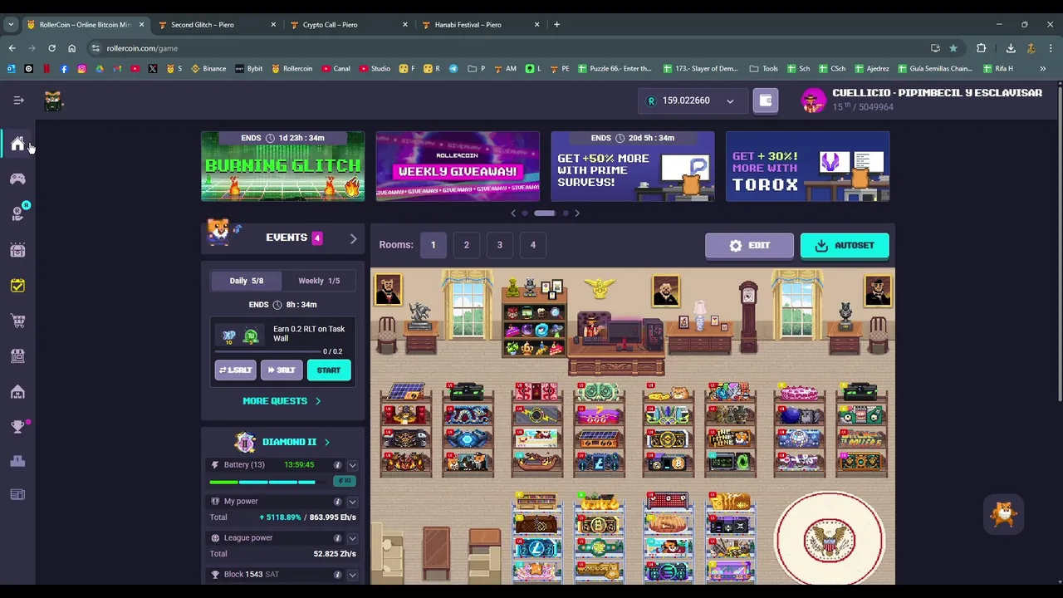
Task: Open the news icon at sidebar bottom
Action: (17, 495)
